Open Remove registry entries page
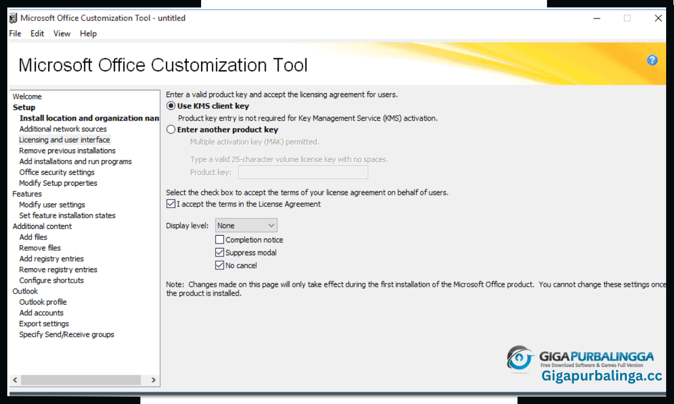This screenshot has width=674, height=404. [x=58, y=269]
